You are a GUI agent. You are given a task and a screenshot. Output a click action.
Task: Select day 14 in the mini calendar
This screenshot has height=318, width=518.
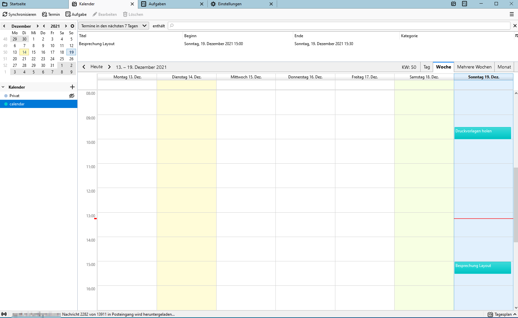[x=24, y=52]
